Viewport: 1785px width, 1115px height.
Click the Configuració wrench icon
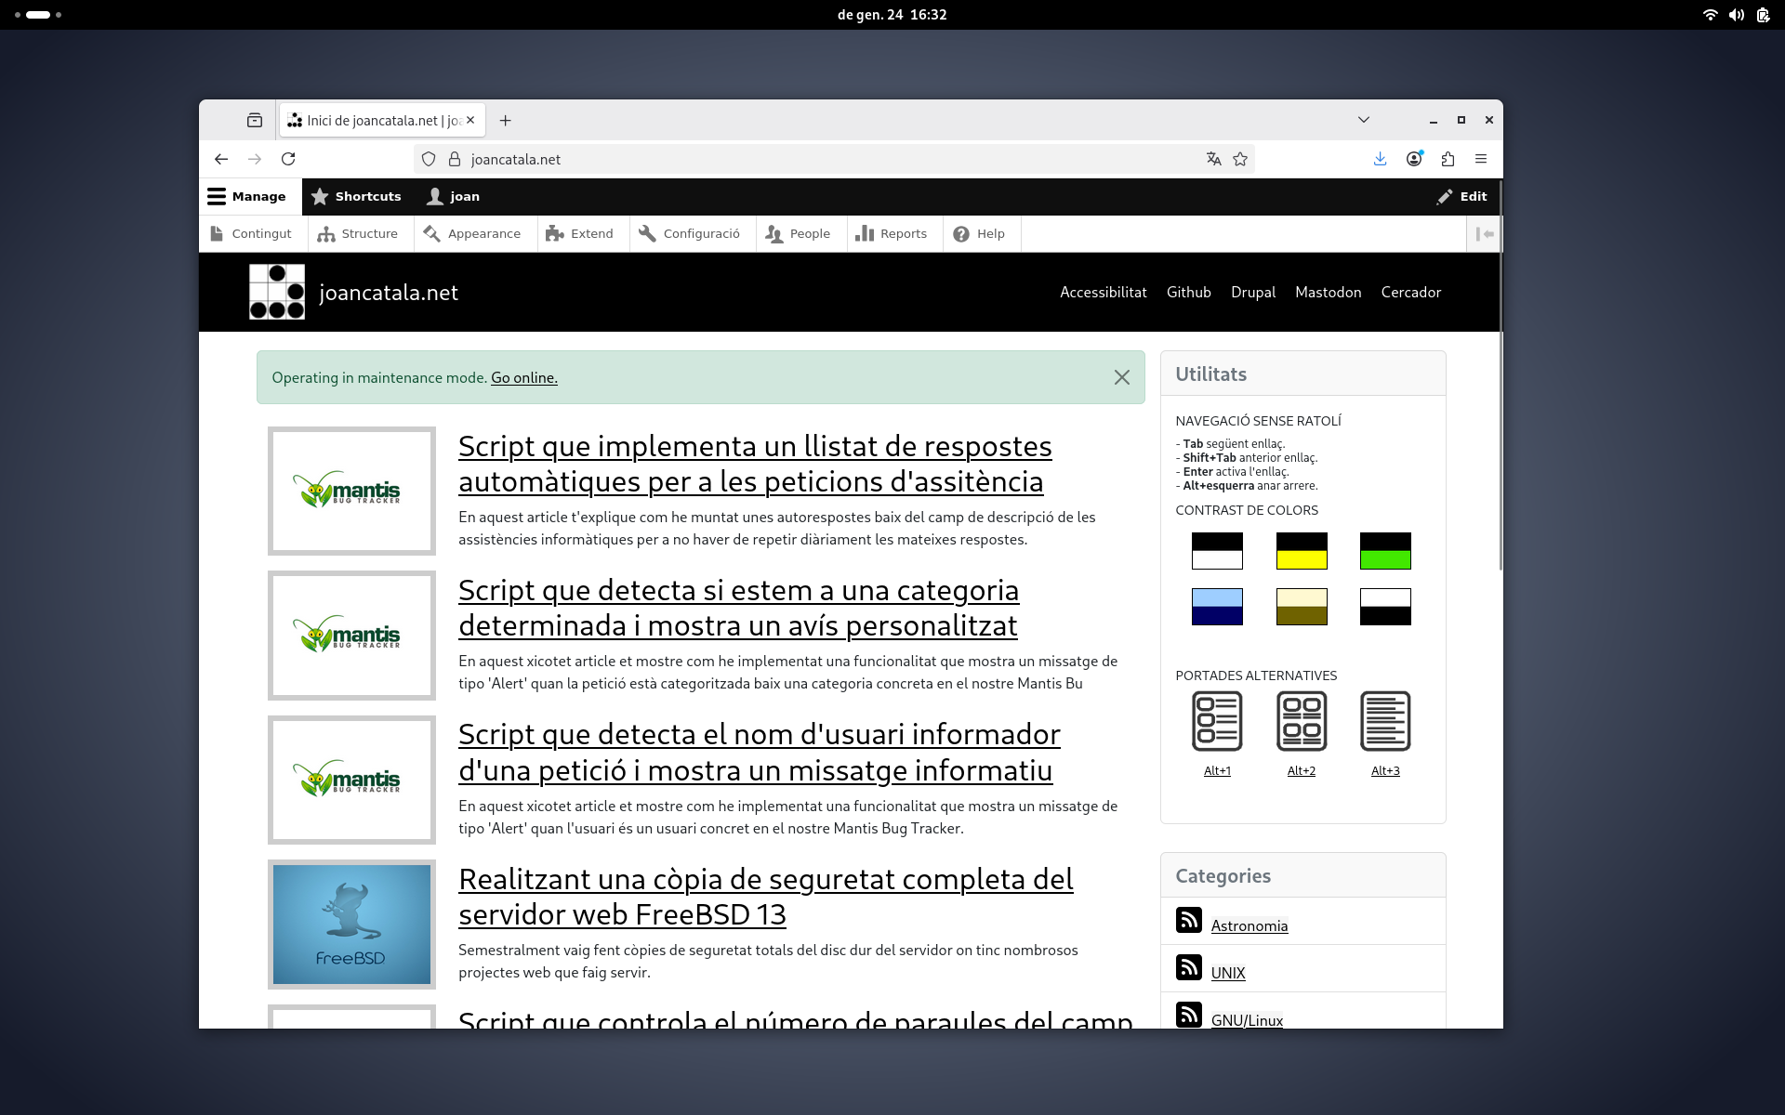[648, 233]
